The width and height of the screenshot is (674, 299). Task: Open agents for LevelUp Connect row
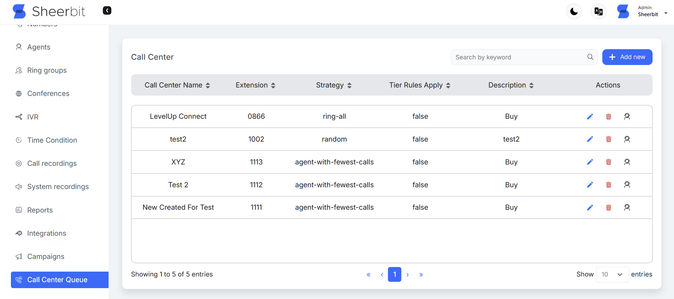click(x=627, y=117)
